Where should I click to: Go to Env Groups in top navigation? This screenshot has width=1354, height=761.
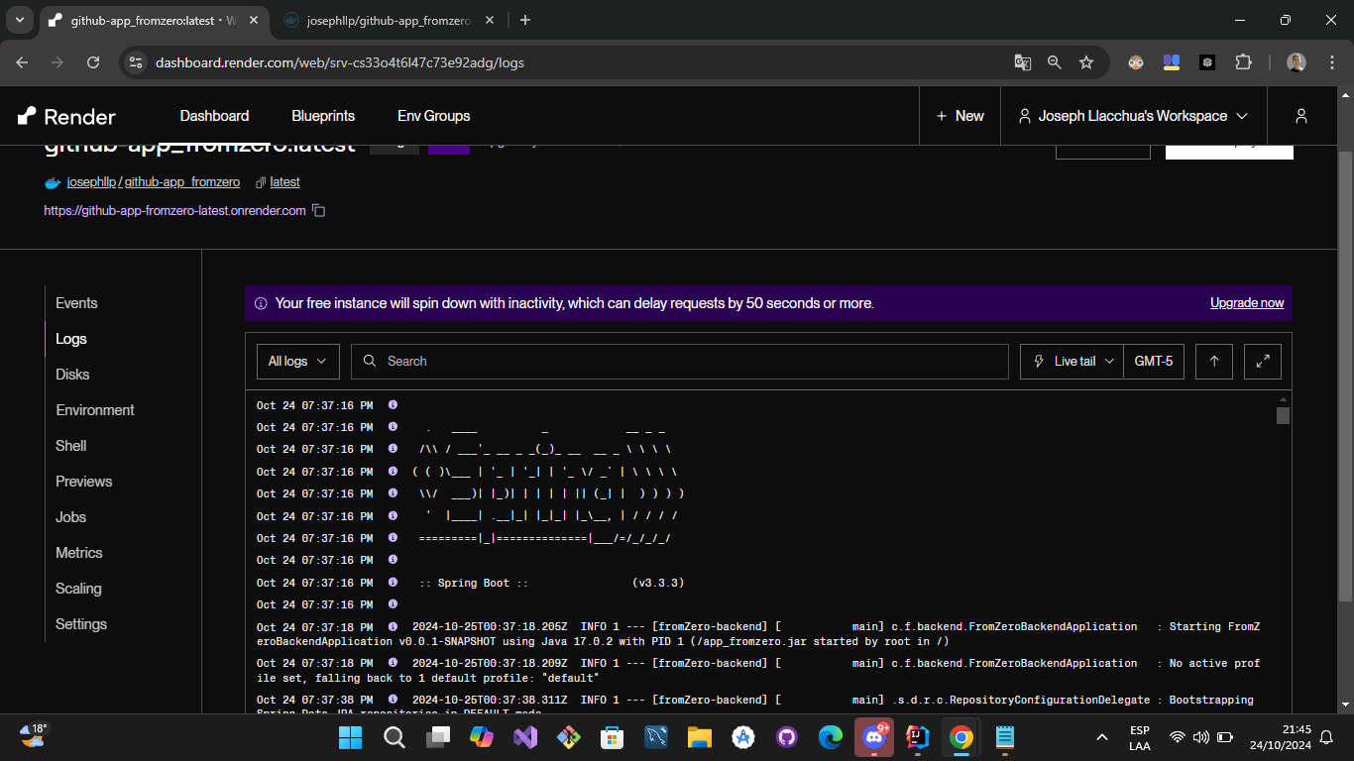click(x=434, y=116)
